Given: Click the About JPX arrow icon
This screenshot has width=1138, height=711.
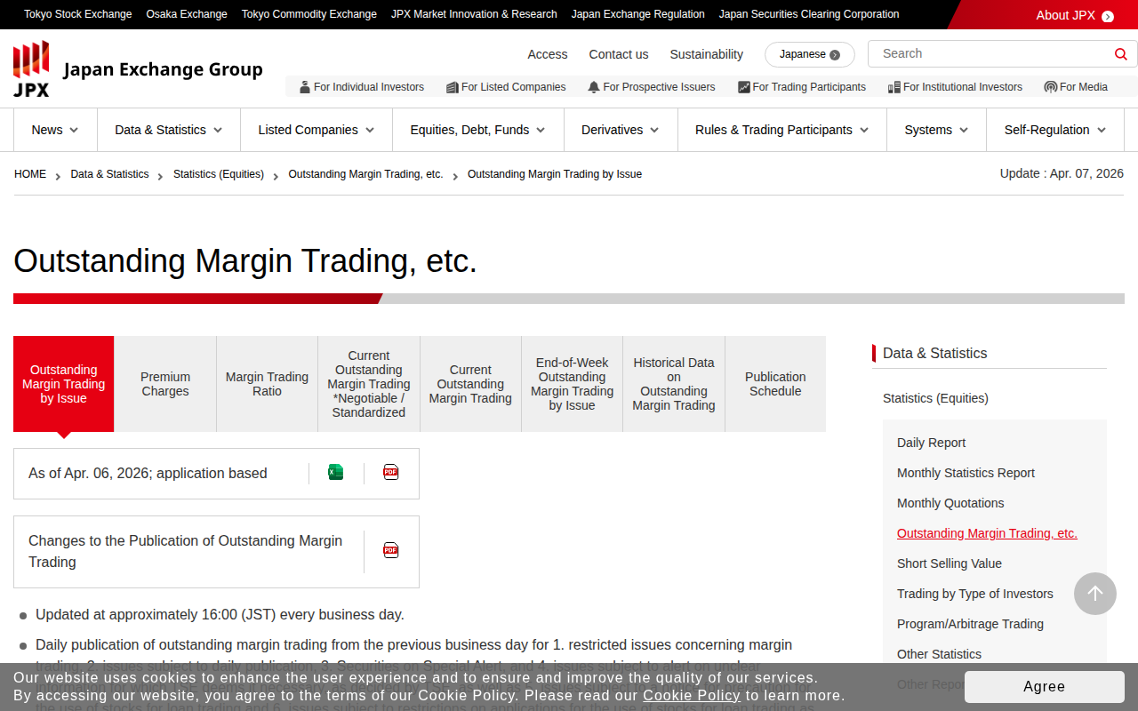Looking at the screenshot, I should (1108, 16).
